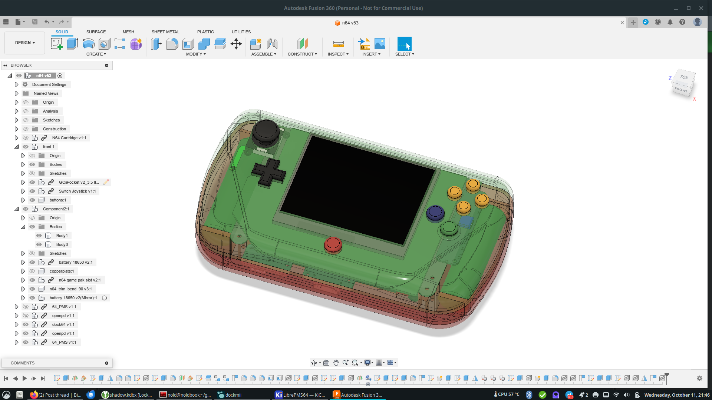Viewport: 712px width, 400px height.
Task: Click the TOP face of the ViewCube
Action: pos(684,77)
